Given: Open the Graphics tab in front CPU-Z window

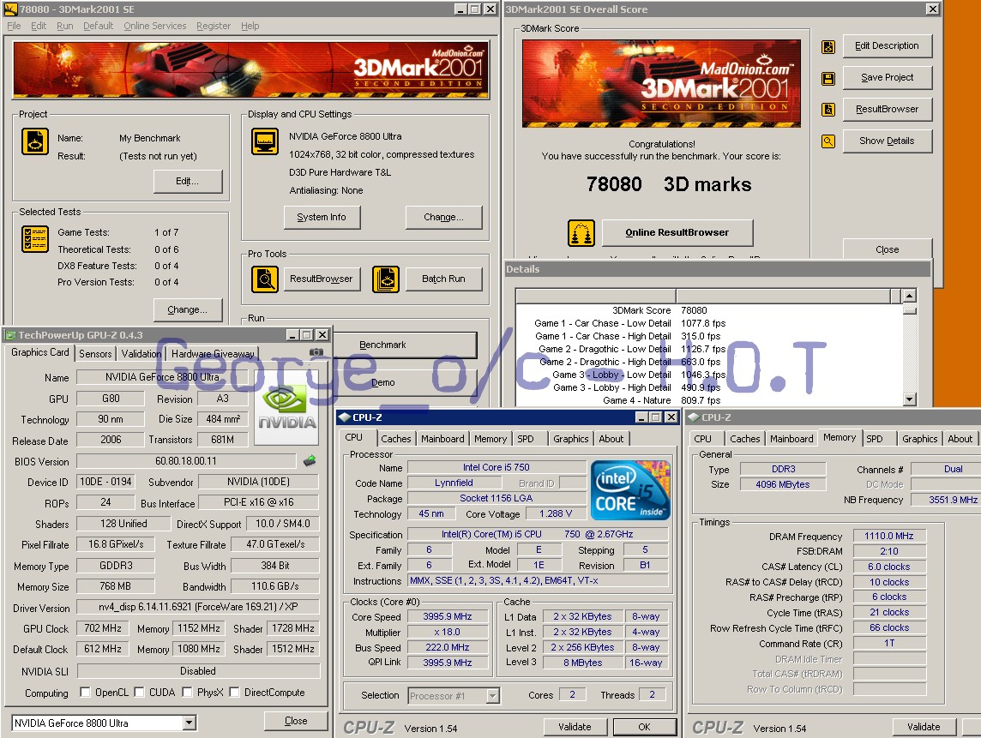Looking at the screenshot, I should pos(570,439).
